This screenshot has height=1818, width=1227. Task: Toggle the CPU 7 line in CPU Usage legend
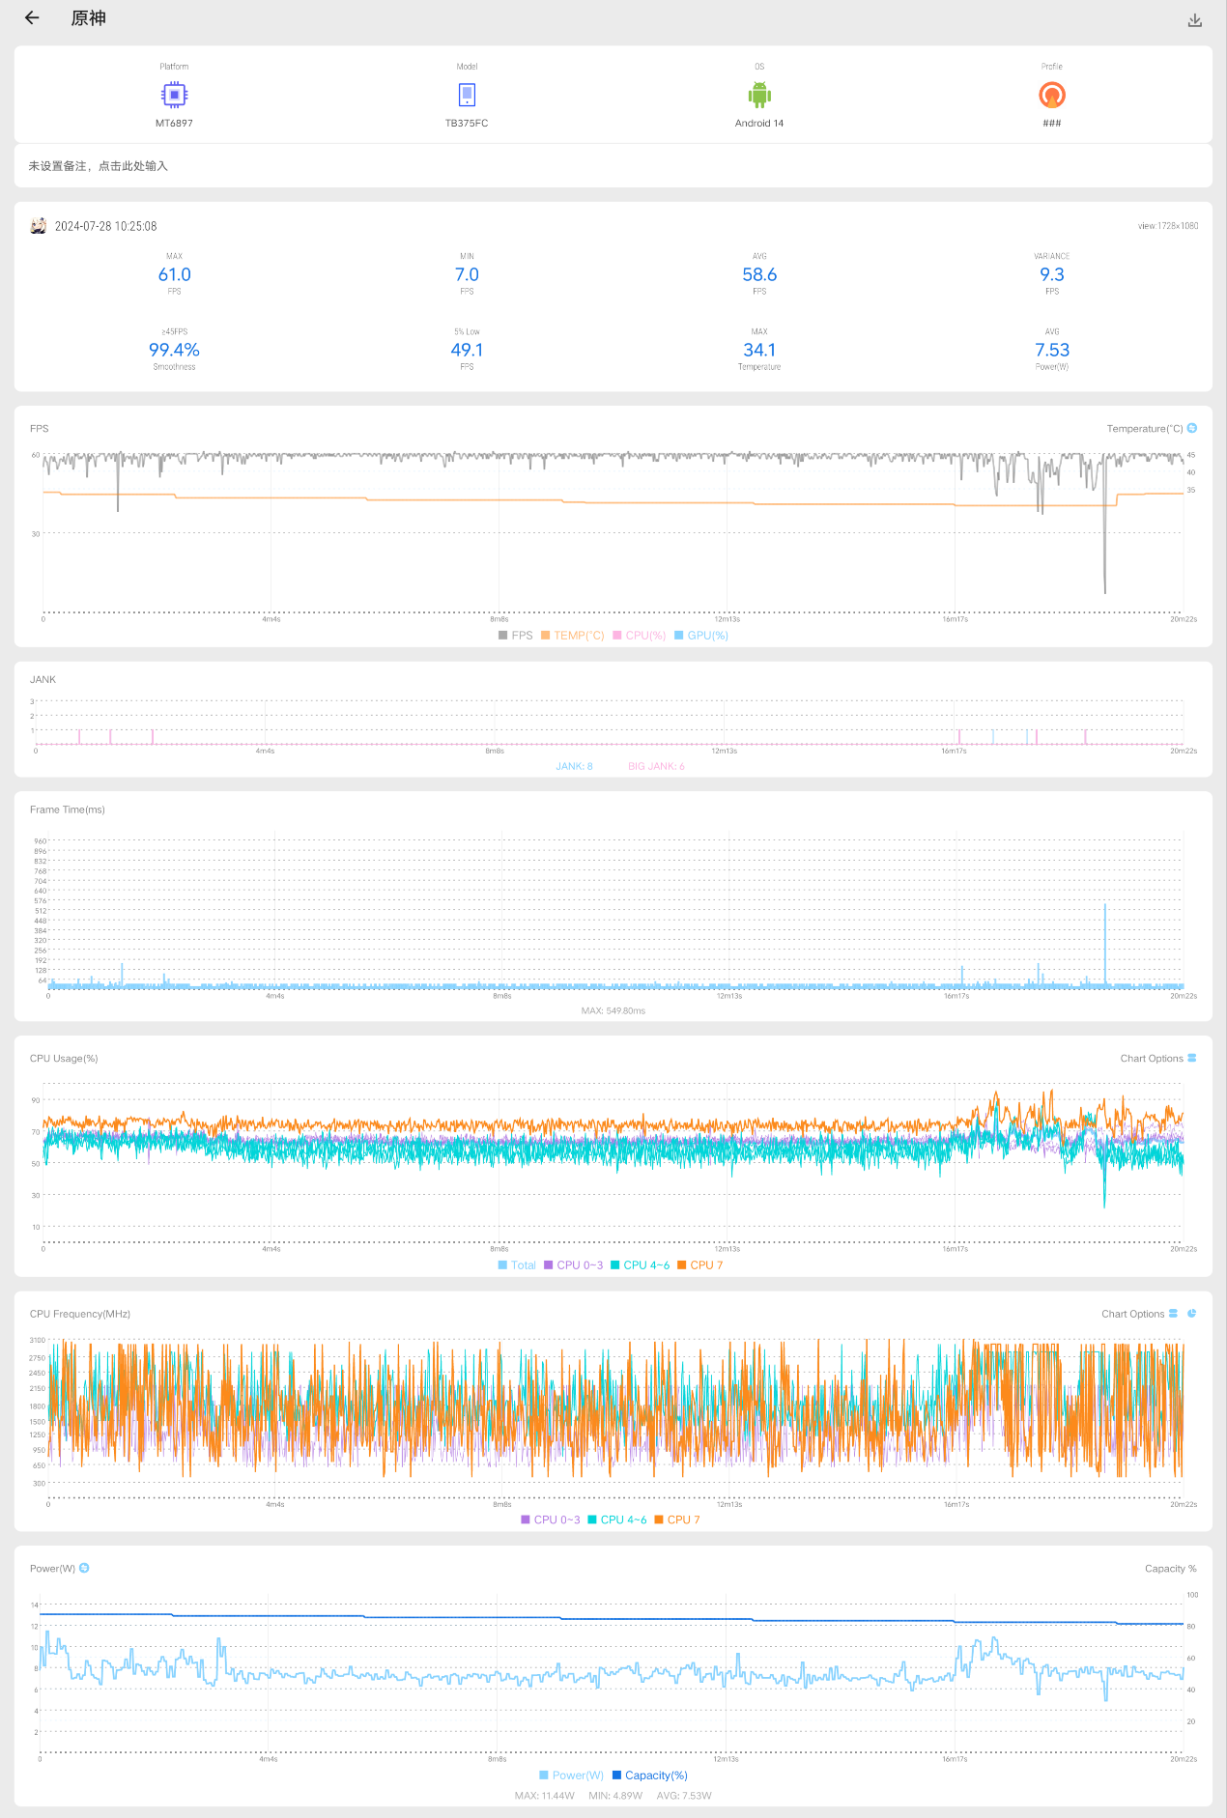(x=700, y=1265)
